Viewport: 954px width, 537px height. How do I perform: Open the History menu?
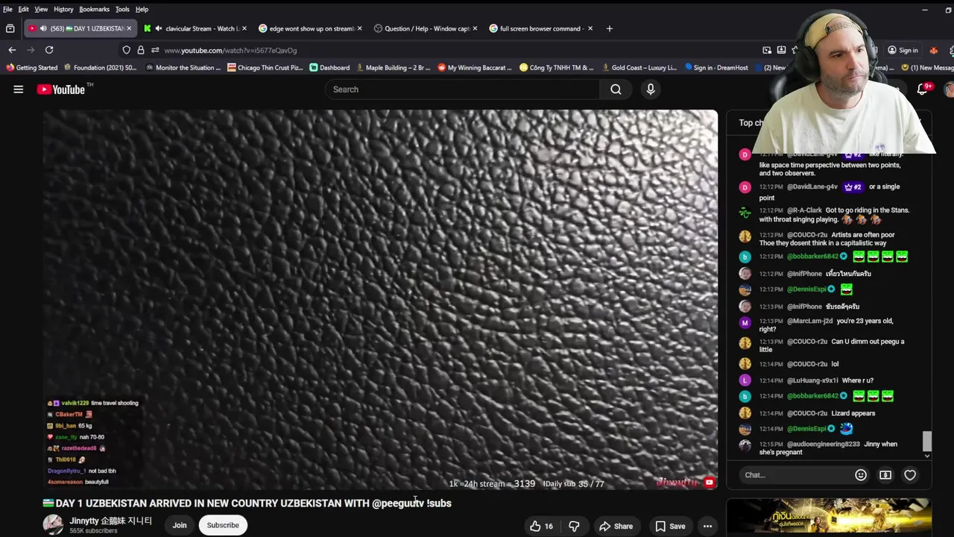pos(63,9)
